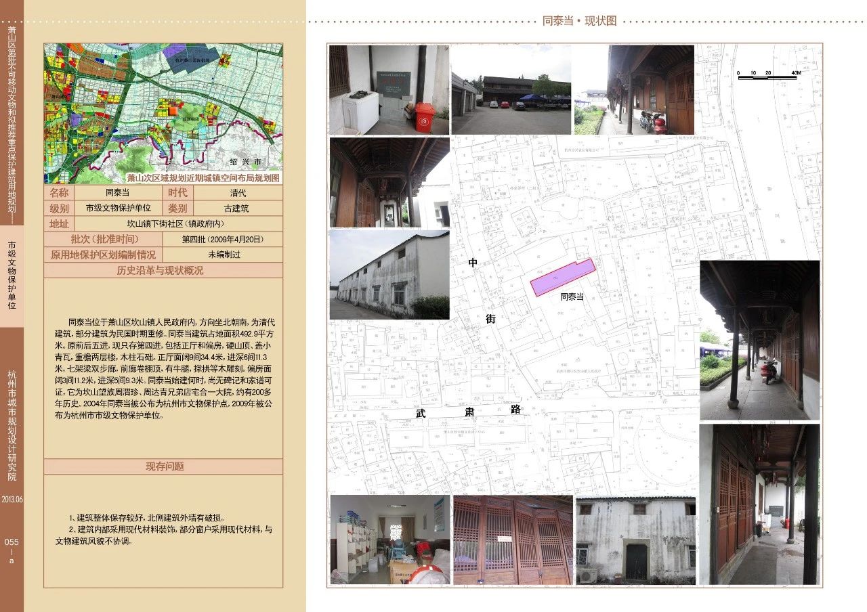Click the value 第四批（2009年4月20日）
This screenshot has width=867, height=612.
click(x=222, y=240)
